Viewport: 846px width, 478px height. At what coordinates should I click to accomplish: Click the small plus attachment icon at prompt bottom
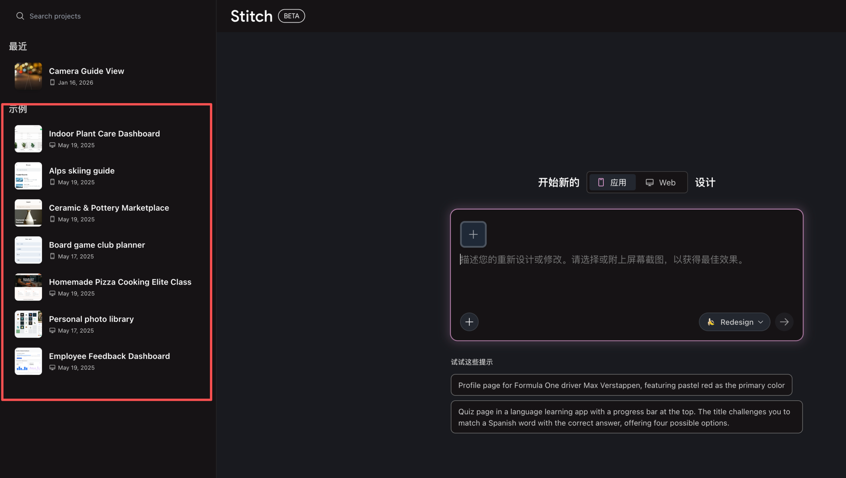[469, 322]
